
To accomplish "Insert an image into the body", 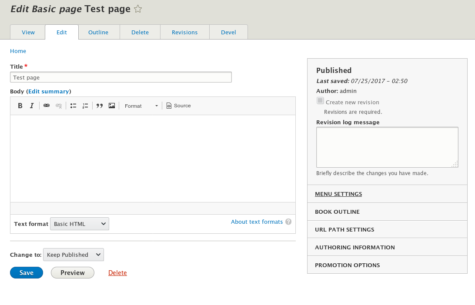I will (x=112, y=106).
